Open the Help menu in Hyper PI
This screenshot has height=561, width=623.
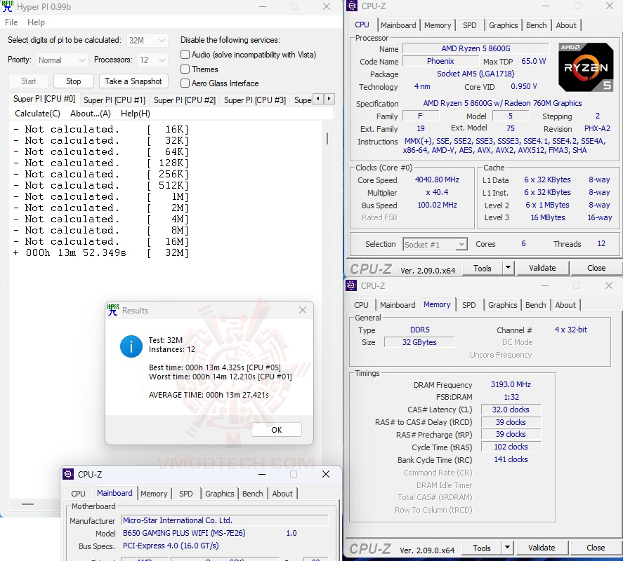36,22
